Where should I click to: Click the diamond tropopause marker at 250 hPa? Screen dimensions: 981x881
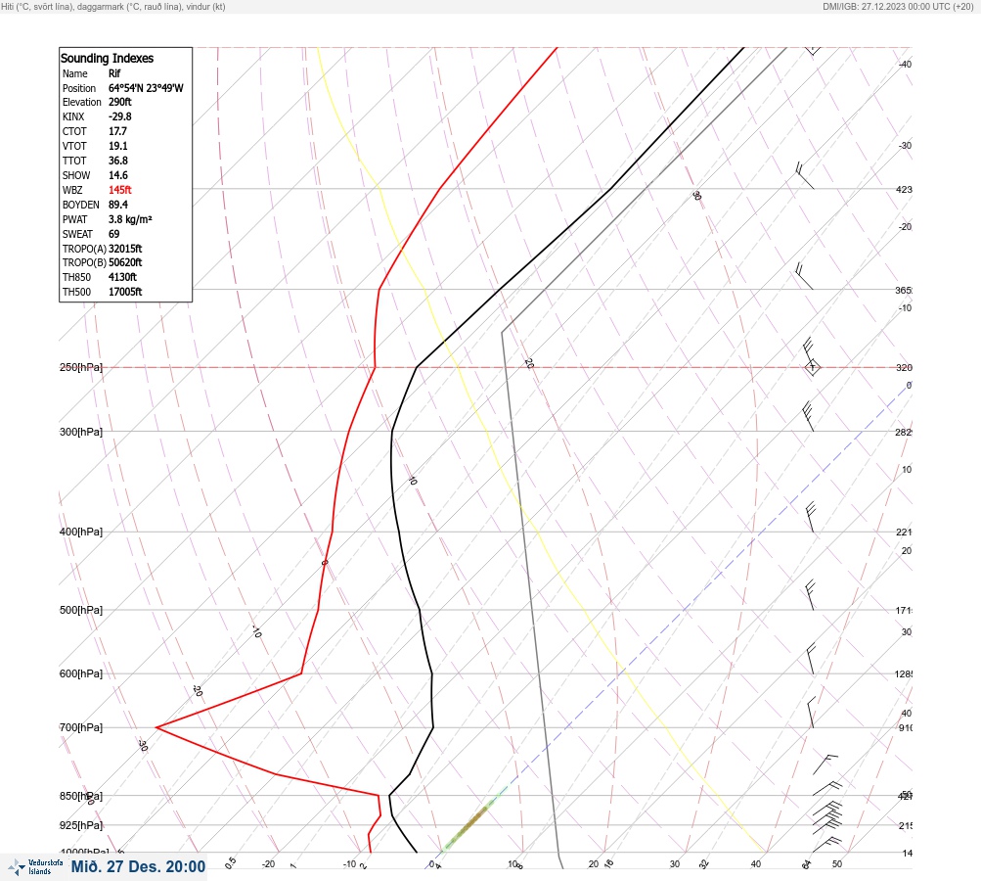[x=812, y=367]
